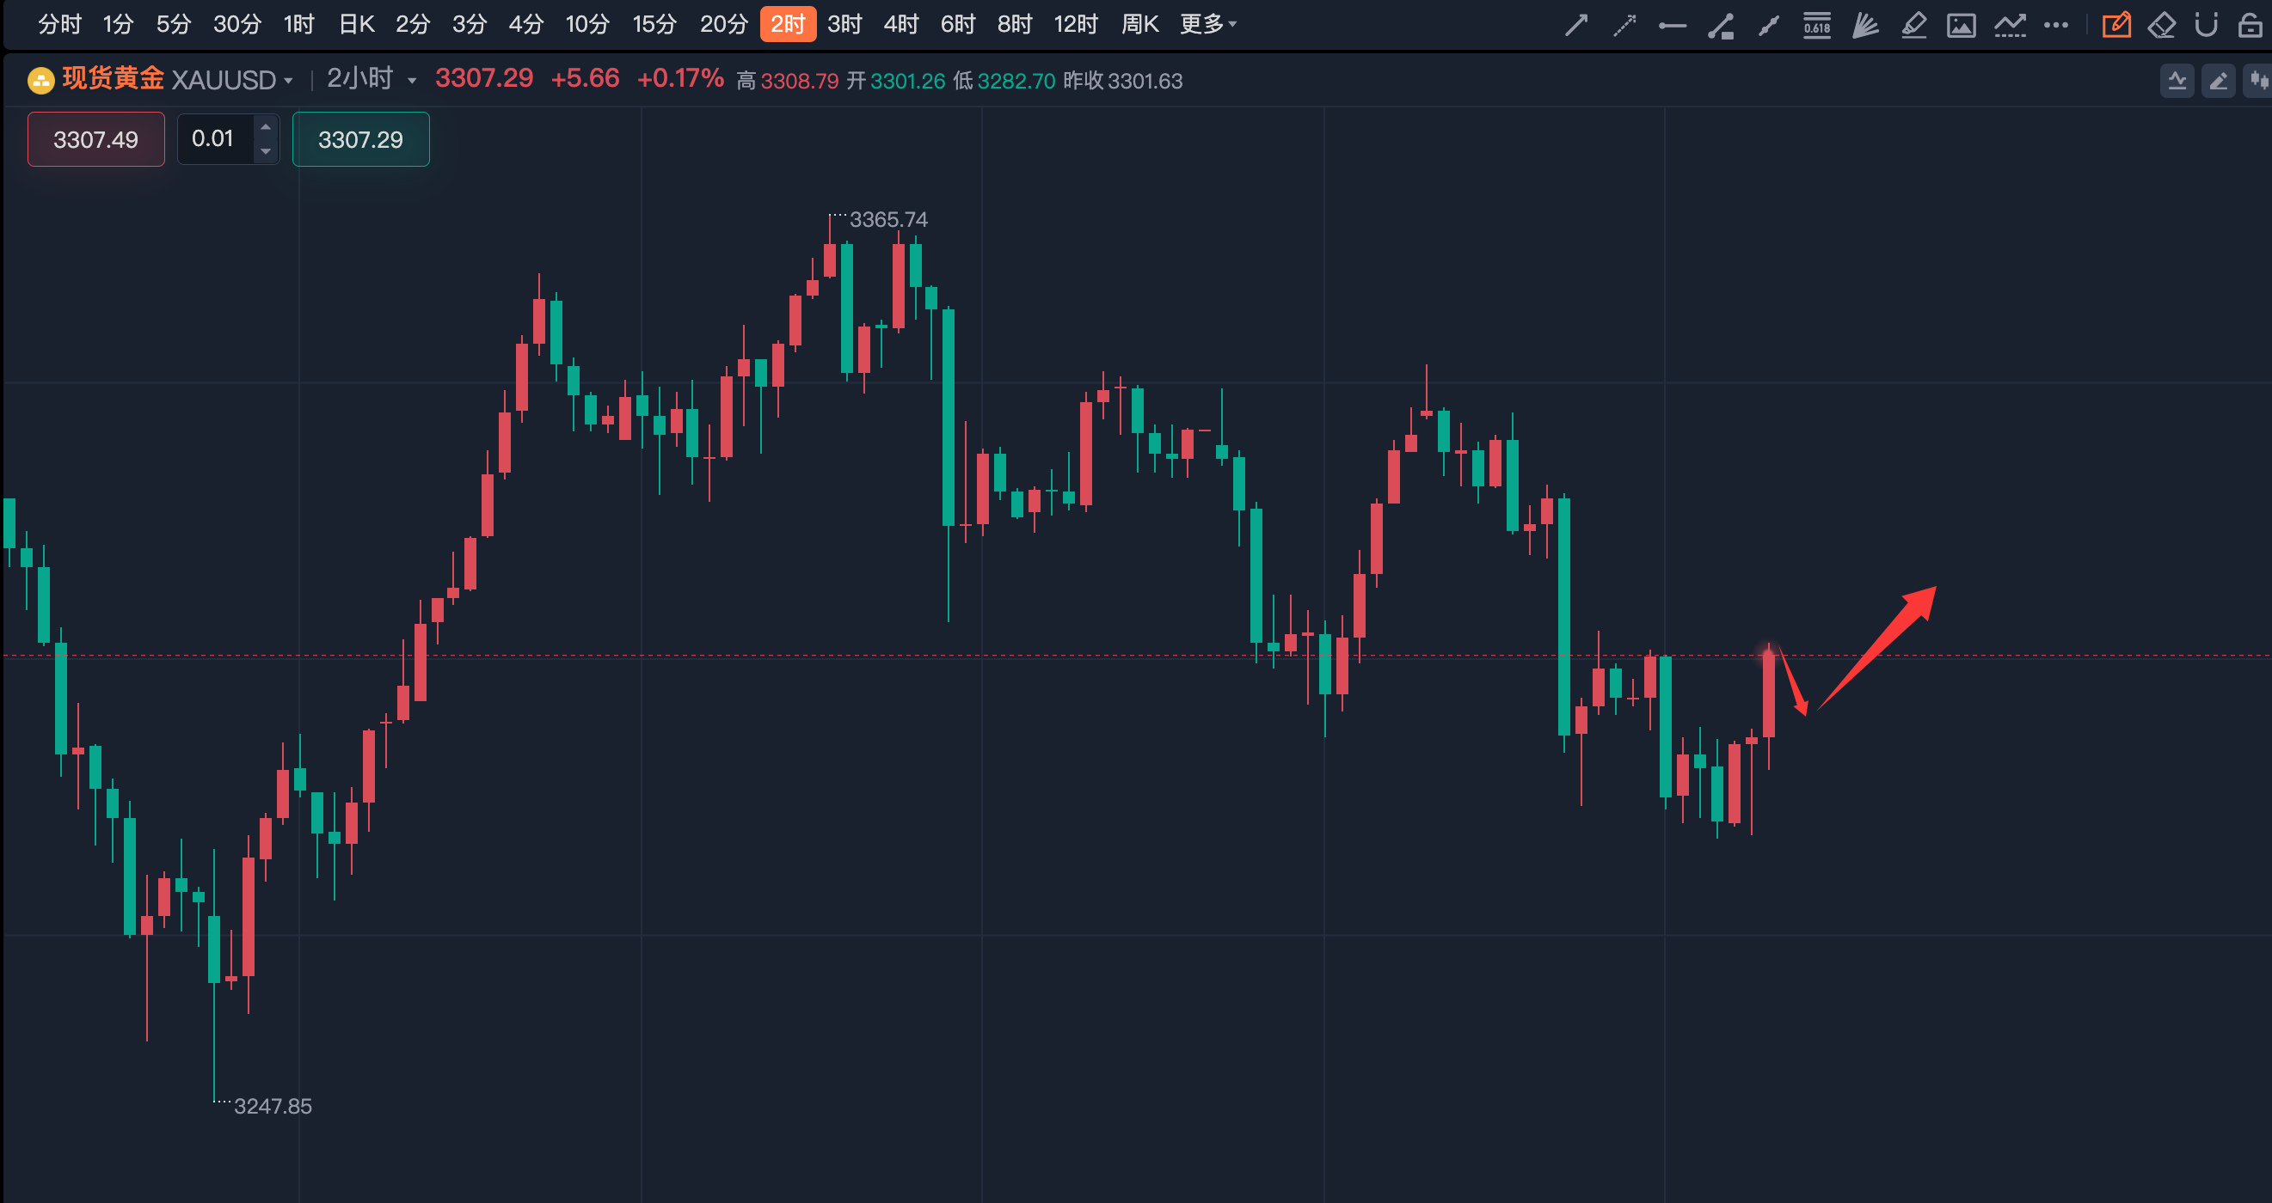Select the highlighter marker tool

click(x=1913, y=26)
